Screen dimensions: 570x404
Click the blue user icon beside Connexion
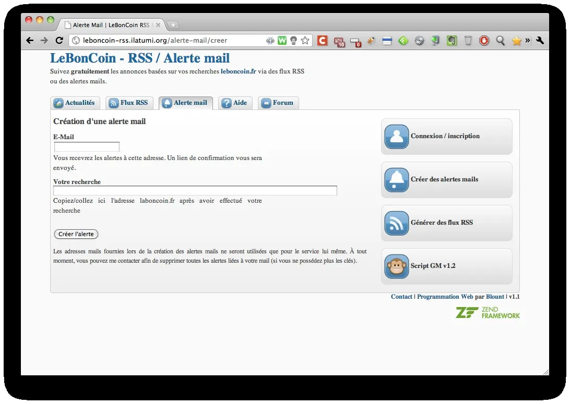[x=396, y=137]
